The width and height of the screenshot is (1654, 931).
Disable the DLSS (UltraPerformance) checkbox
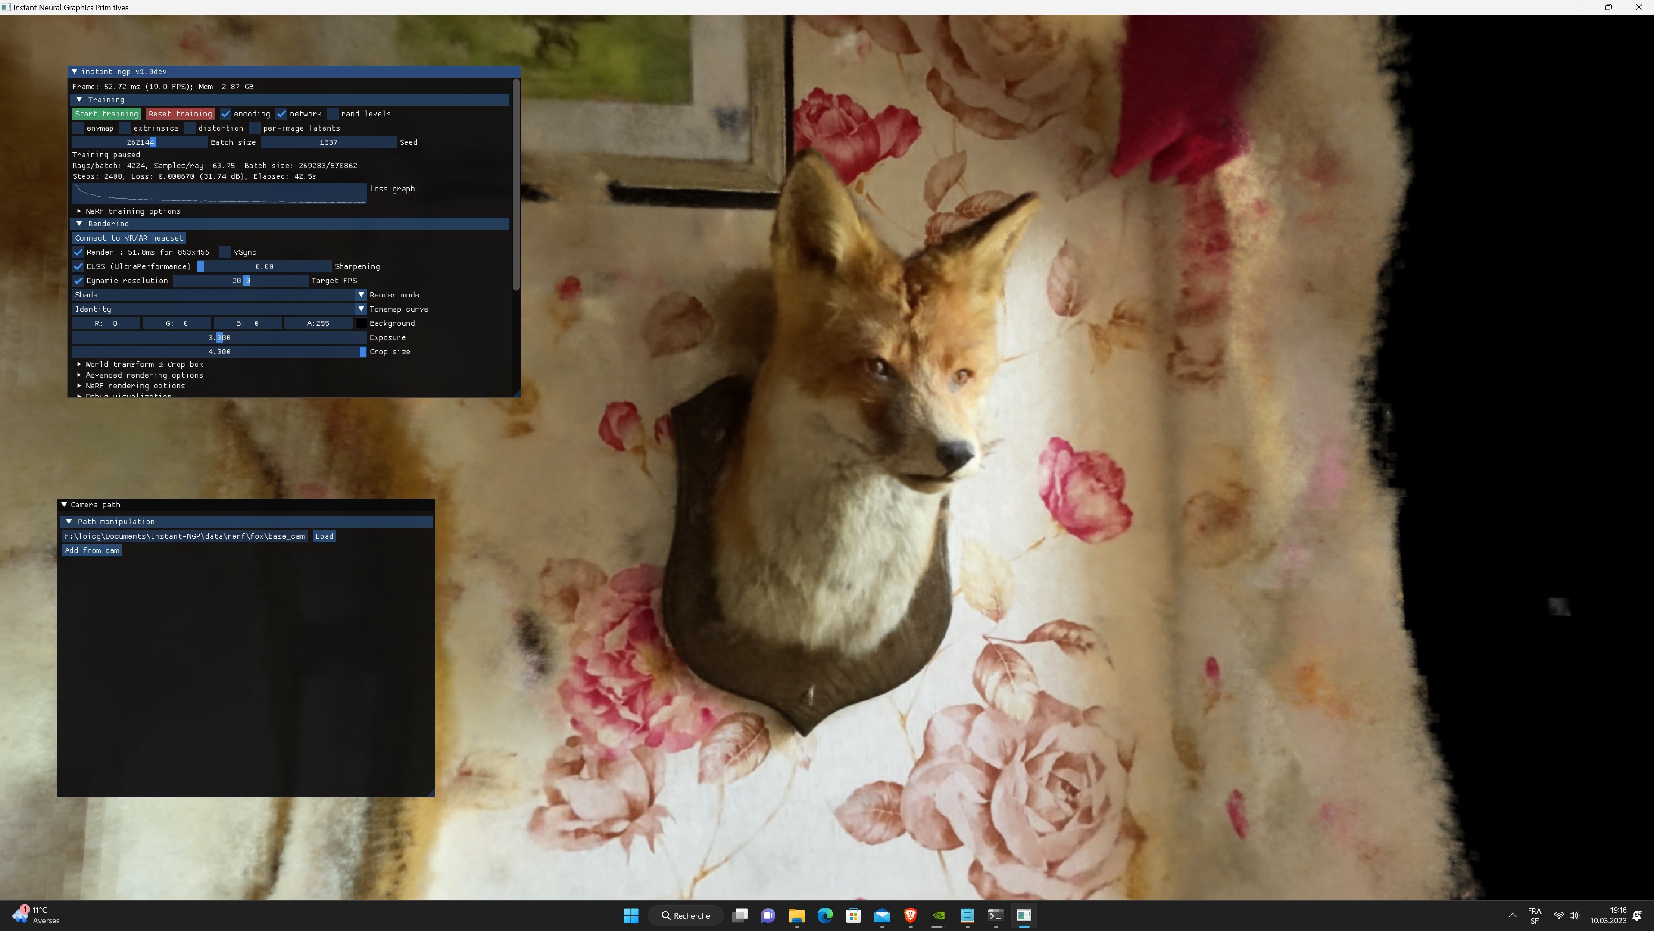point(78,266)
